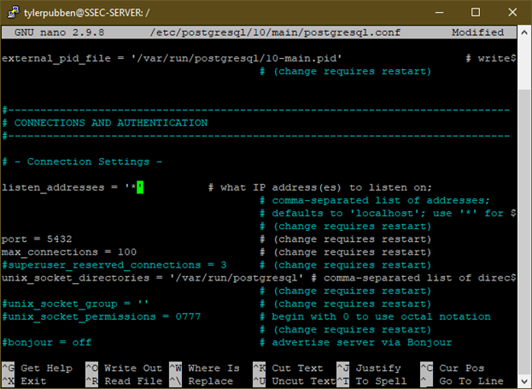The image size is (532, 389).
Task: Click the scrollbar up arrow
Action: coord(524,32)
